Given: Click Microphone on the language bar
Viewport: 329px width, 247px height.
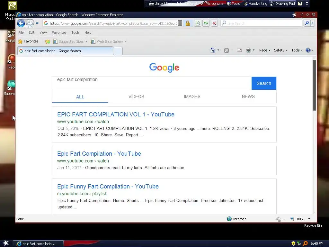Looking at the screenshot, I should click(212, 4).
